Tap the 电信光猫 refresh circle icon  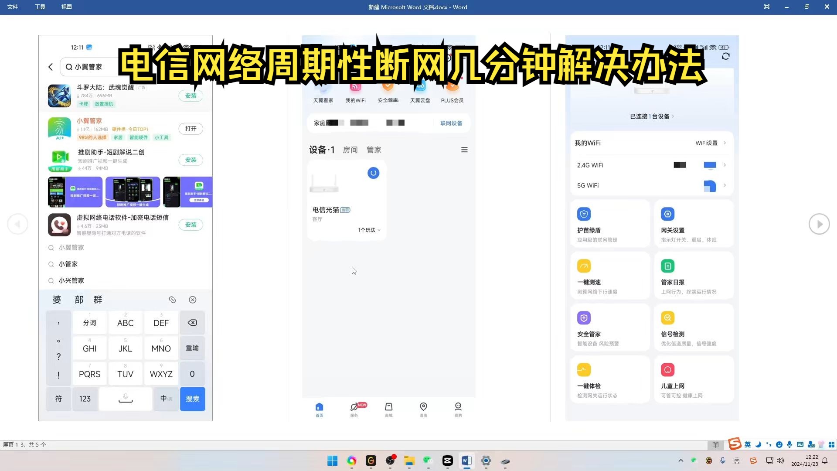[373, 173]
